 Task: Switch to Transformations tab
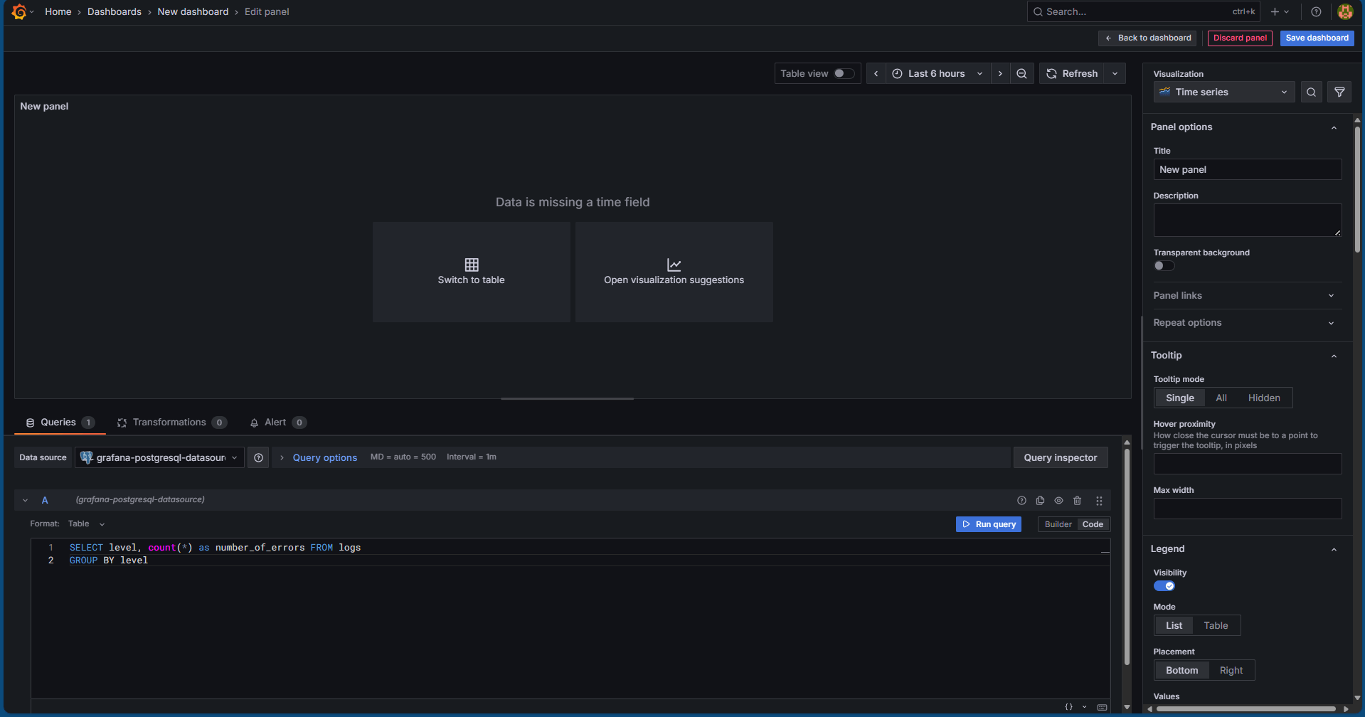point(171,423)
